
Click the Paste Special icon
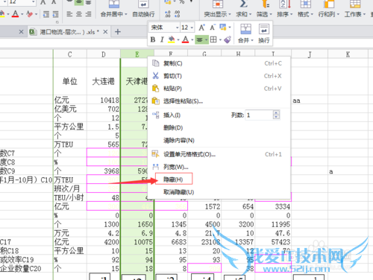pos(156,101)
